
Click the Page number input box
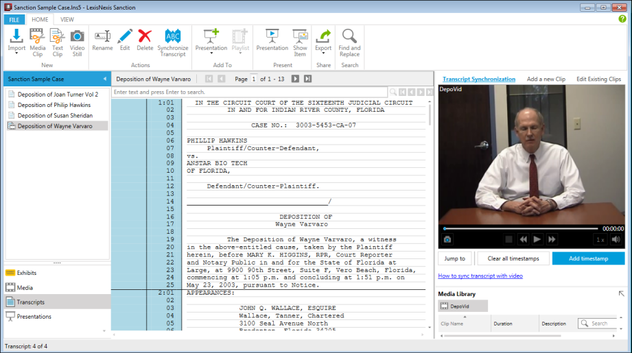pos(254,79)
